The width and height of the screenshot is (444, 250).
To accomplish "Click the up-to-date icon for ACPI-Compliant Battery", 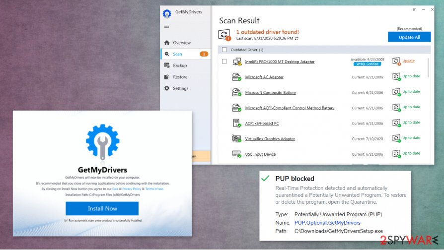I will 396,108.
